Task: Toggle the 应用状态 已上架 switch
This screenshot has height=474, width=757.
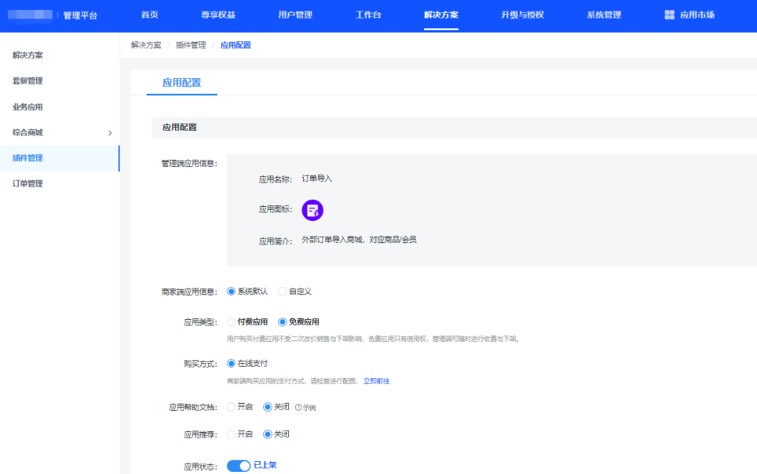Action: (238, 466)
